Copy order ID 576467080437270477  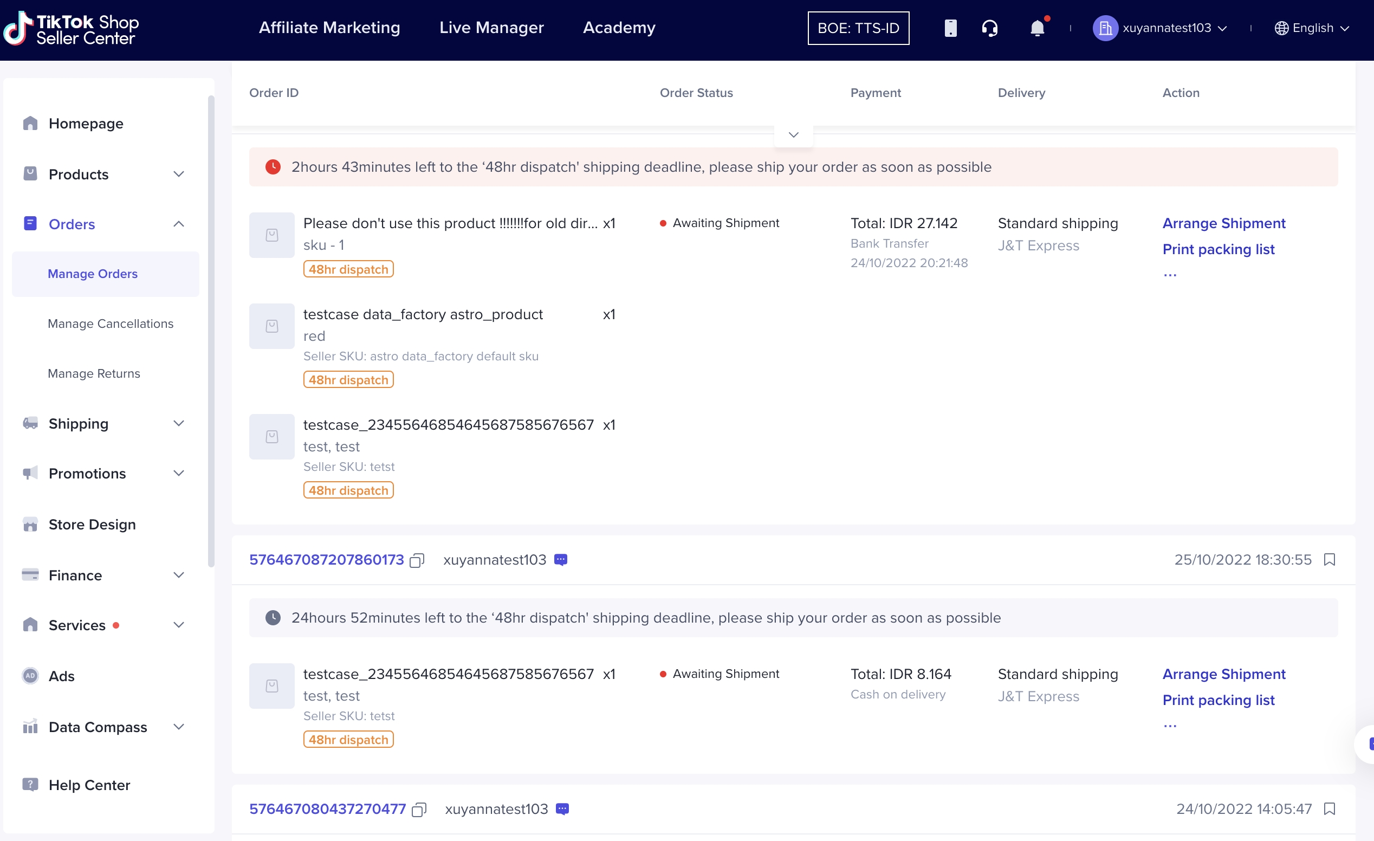coord(419,809)
